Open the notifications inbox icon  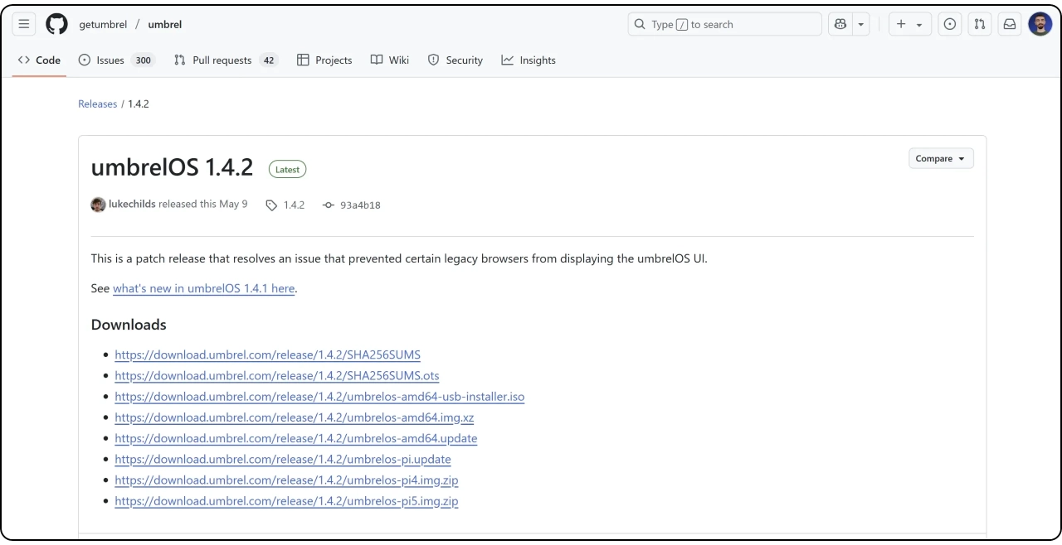point(1010,24)
